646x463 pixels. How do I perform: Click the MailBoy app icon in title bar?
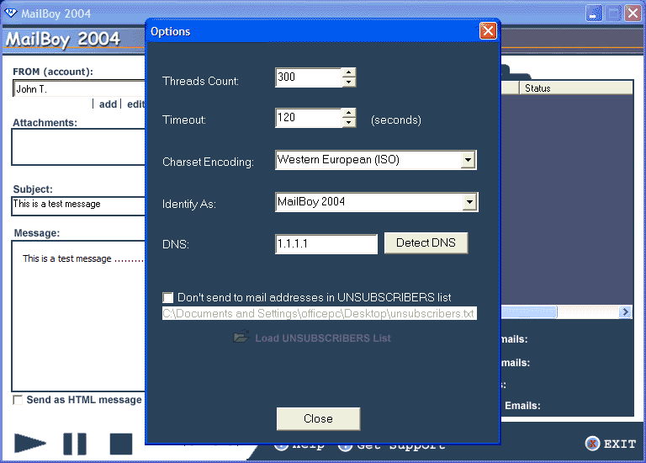click(10, 13)
